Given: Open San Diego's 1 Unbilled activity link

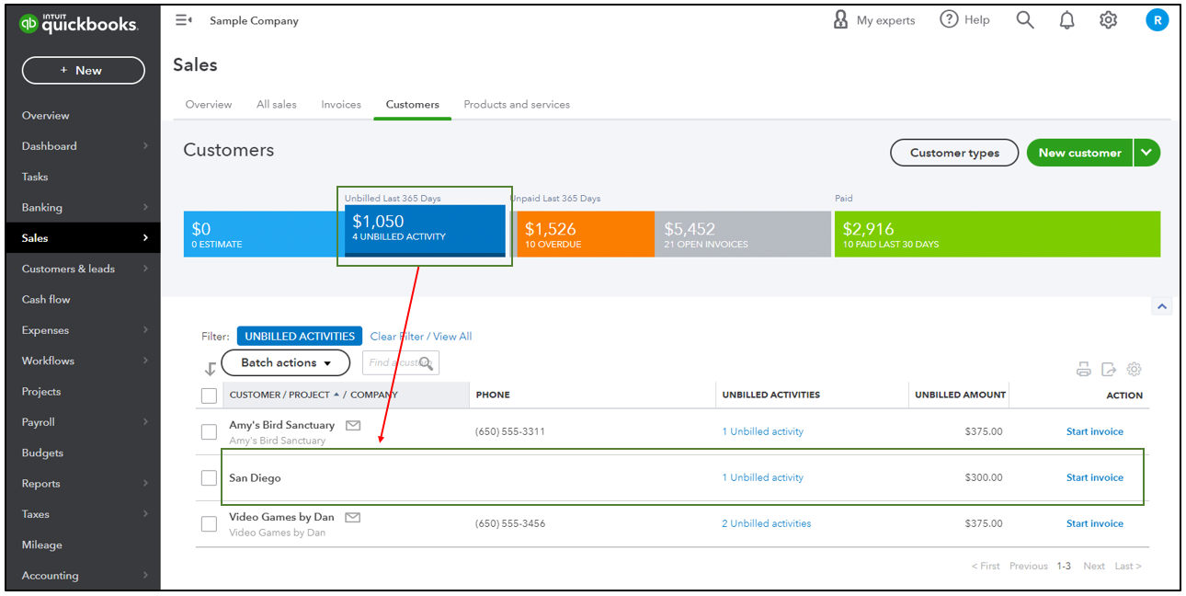Looking at the screenshot, I should [x=763, y=477].
